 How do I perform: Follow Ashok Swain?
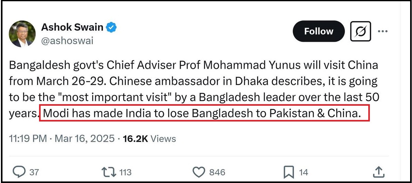click(318, 31)
